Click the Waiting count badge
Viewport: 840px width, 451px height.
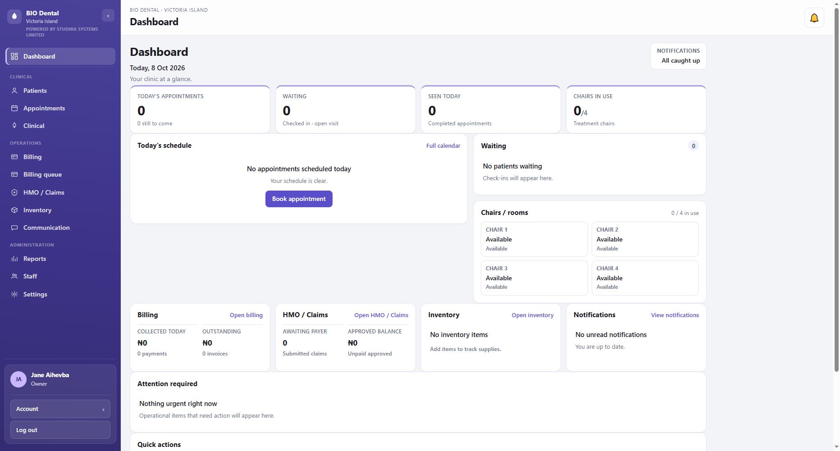pos(694,146)
